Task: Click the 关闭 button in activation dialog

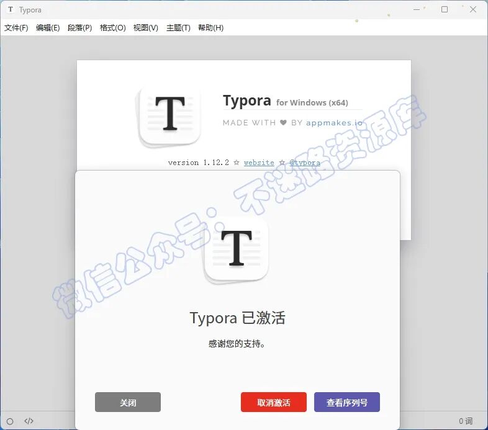Action: (128, 402)
